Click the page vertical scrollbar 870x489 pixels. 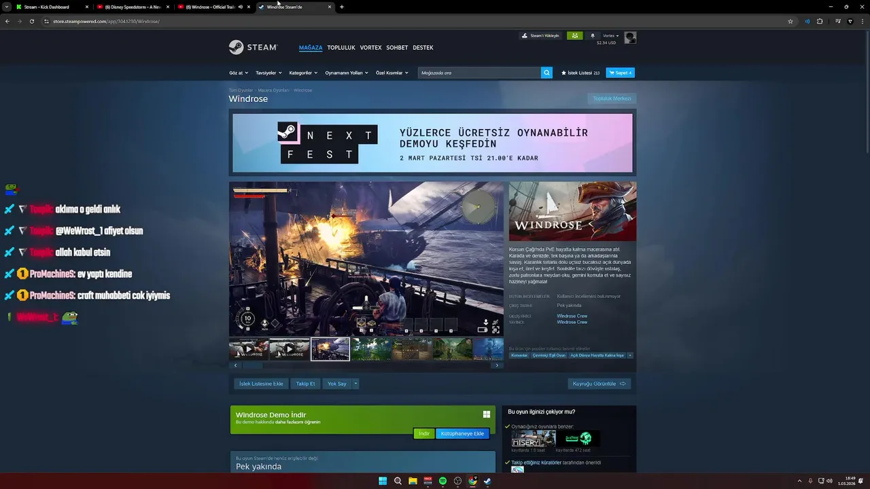(866, 92)
